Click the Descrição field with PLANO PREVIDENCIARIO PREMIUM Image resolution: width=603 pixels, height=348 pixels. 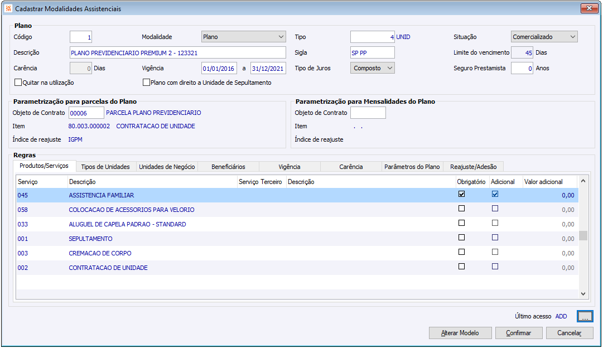tap(178, 52)
